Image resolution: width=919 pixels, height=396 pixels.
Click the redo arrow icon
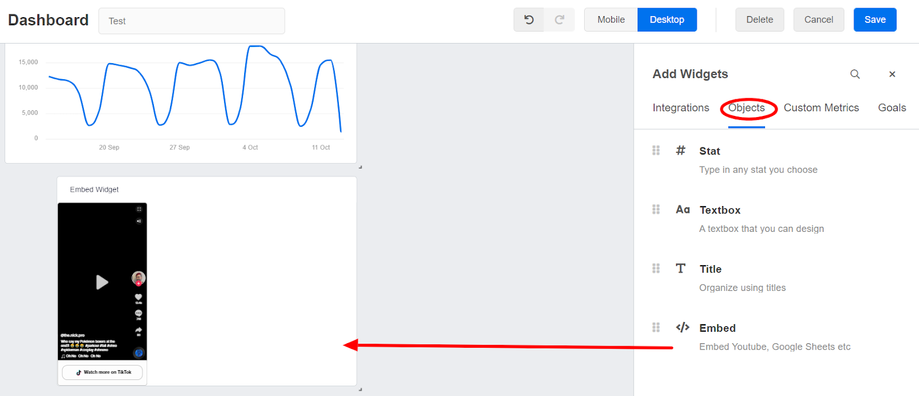(559, 19)
